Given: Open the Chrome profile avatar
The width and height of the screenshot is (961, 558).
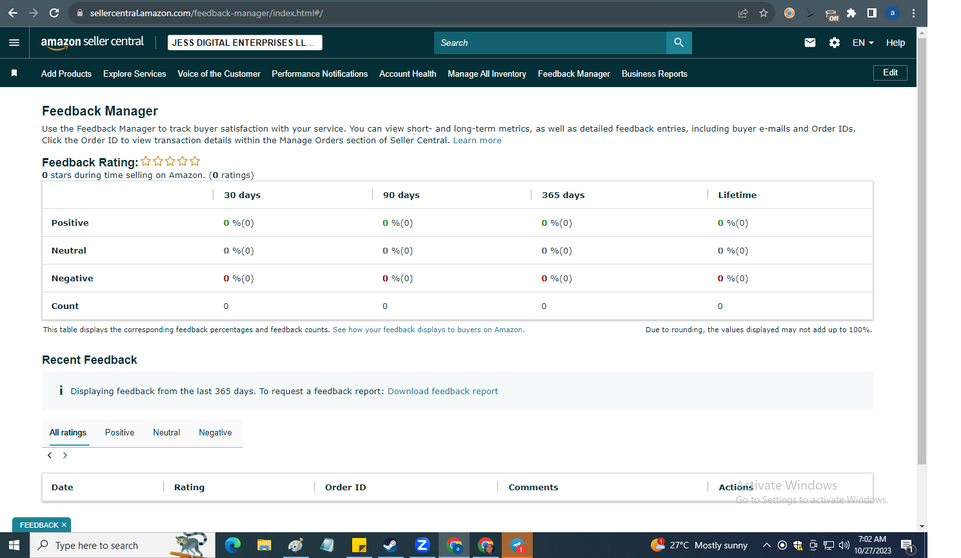Looking at the screenshot, I should (x=893, y=13).
